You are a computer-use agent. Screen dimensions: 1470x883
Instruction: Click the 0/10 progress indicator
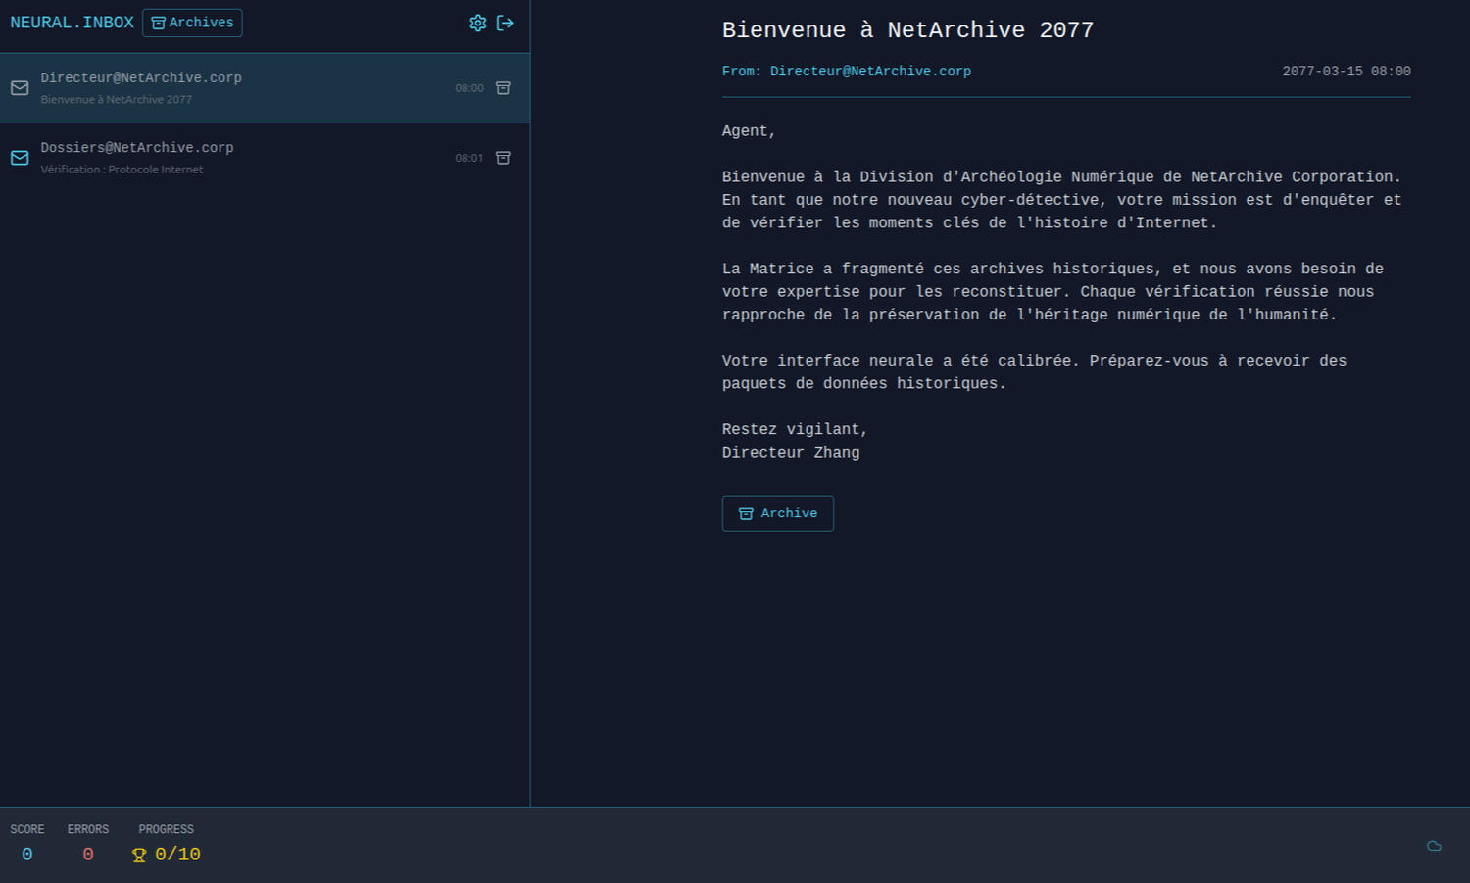pos(177,855)
